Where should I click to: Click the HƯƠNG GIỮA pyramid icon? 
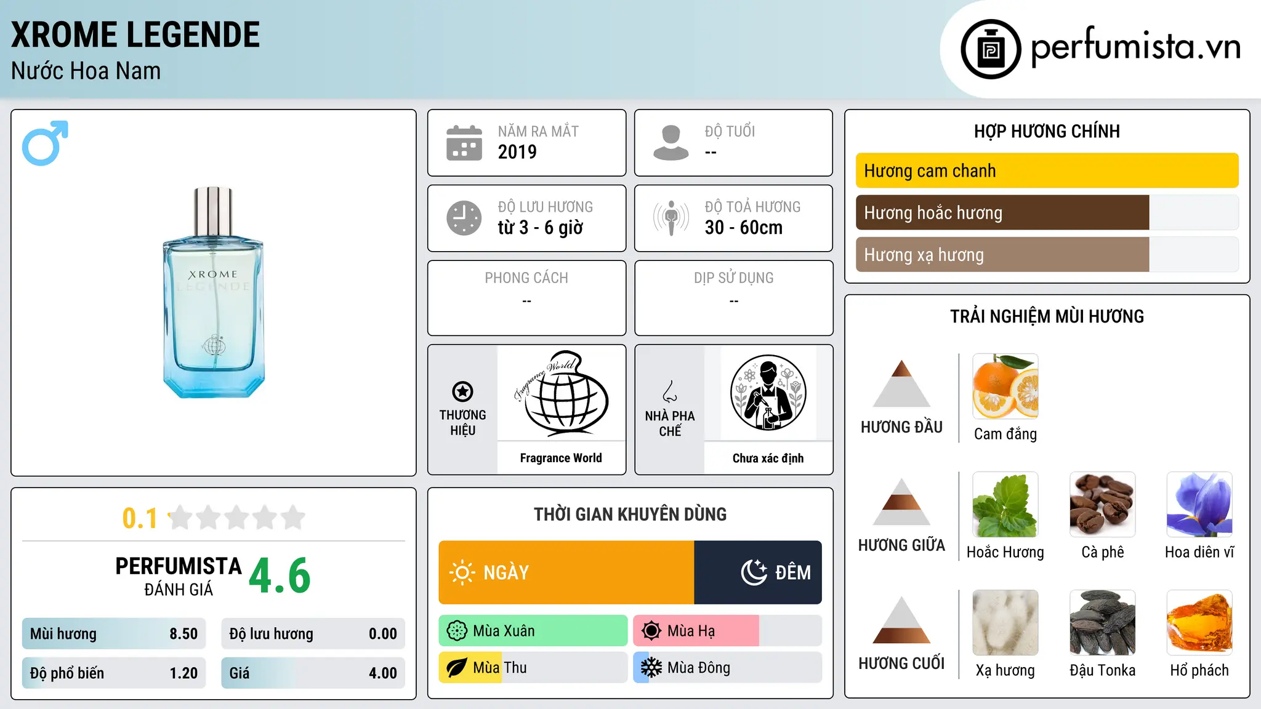point(901,501)
